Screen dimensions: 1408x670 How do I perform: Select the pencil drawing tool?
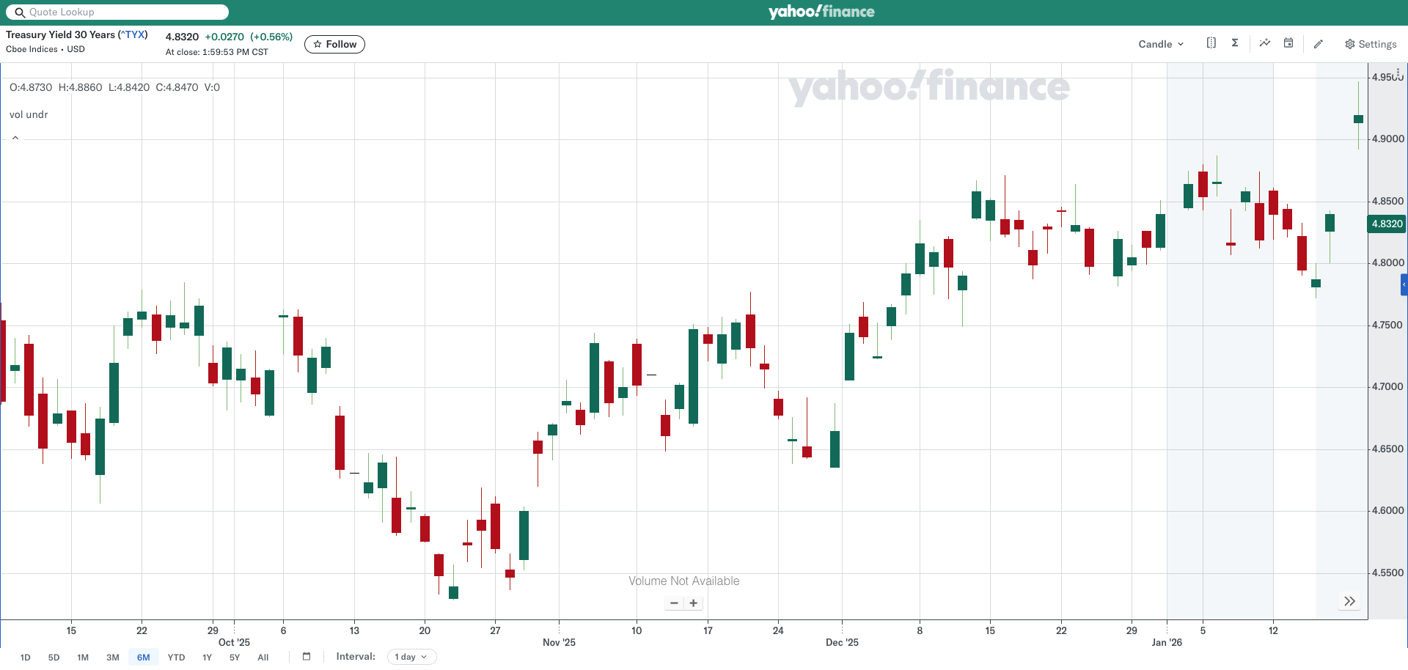point(1318,44)
